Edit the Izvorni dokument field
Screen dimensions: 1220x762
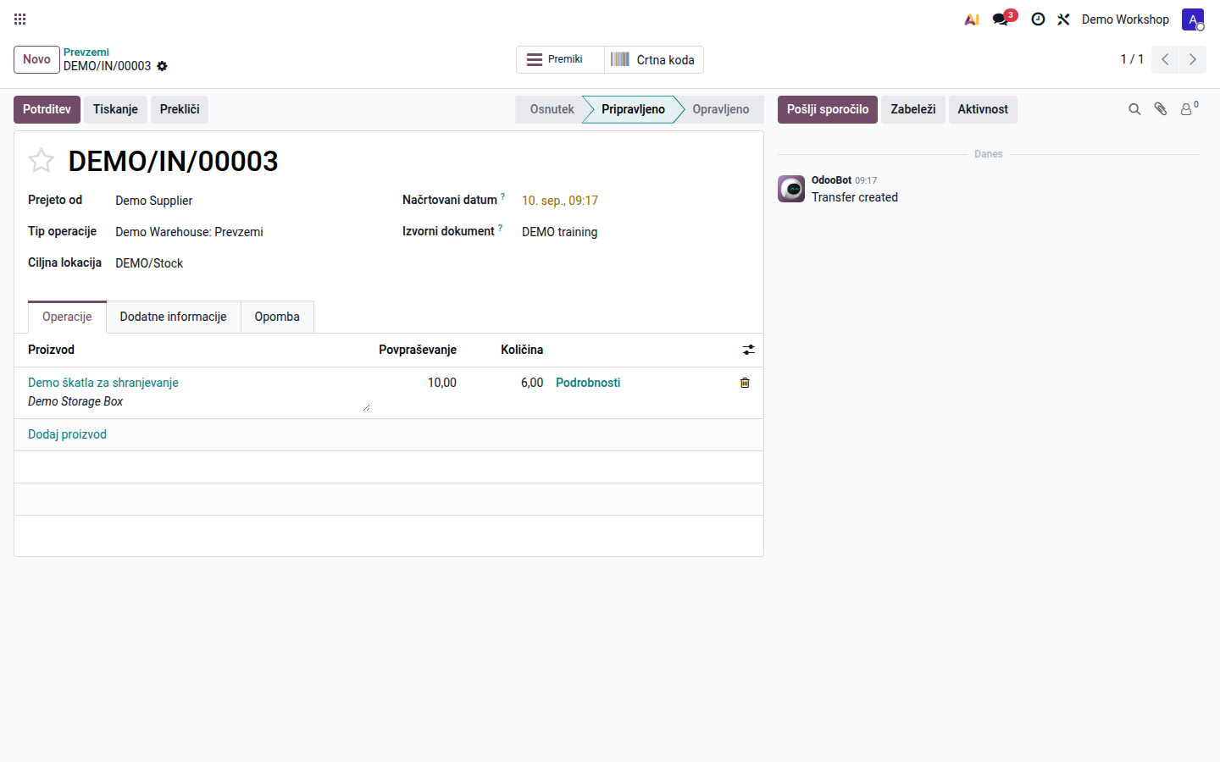point(635,232)
